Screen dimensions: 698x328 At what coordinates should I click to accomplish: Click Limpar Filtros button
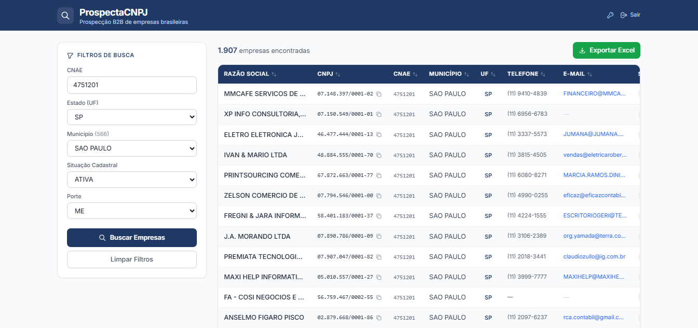[132, 259]
